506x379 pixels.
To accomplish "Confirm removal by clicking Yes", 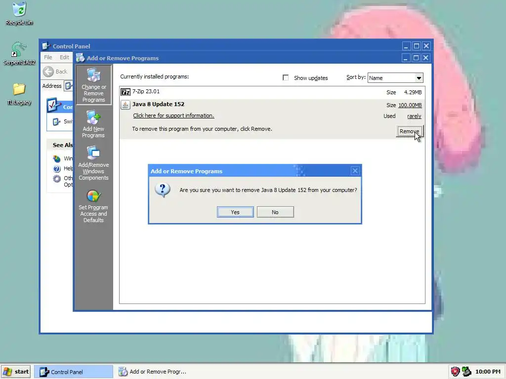I will (x=235, y=212).
